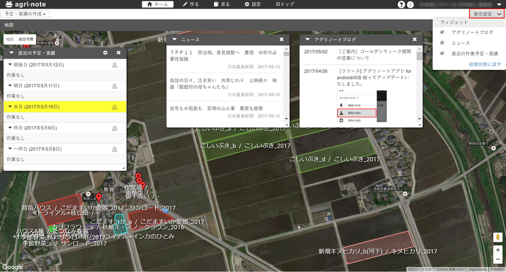Click the Google logo on the map
Viewport: 506px width, 272px height.
click(13, 267)
